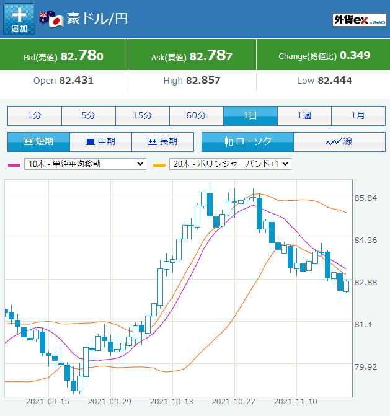Image resolution: width=390 pixels, height=416 pixels.
Task: Choose ローソク candlestick chart type
Action: (248, 142)
